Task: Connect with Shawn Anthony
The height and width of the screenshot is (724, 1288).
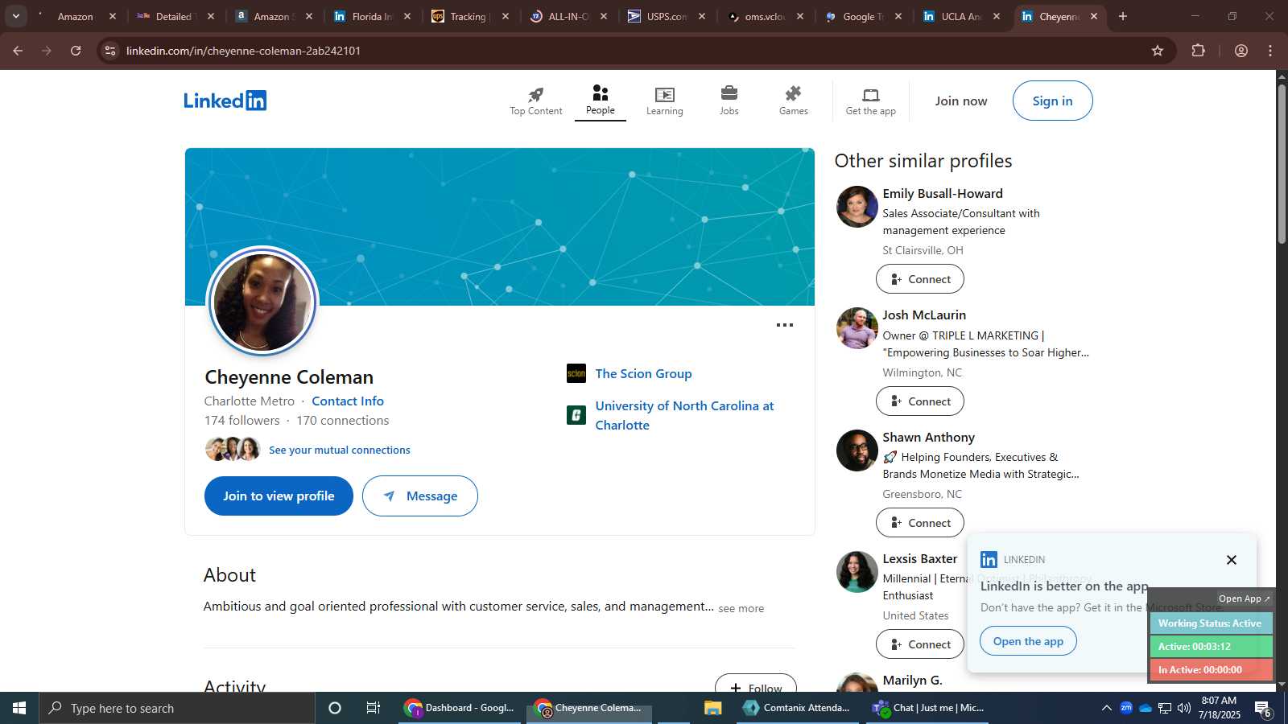Action: (920, 523)
